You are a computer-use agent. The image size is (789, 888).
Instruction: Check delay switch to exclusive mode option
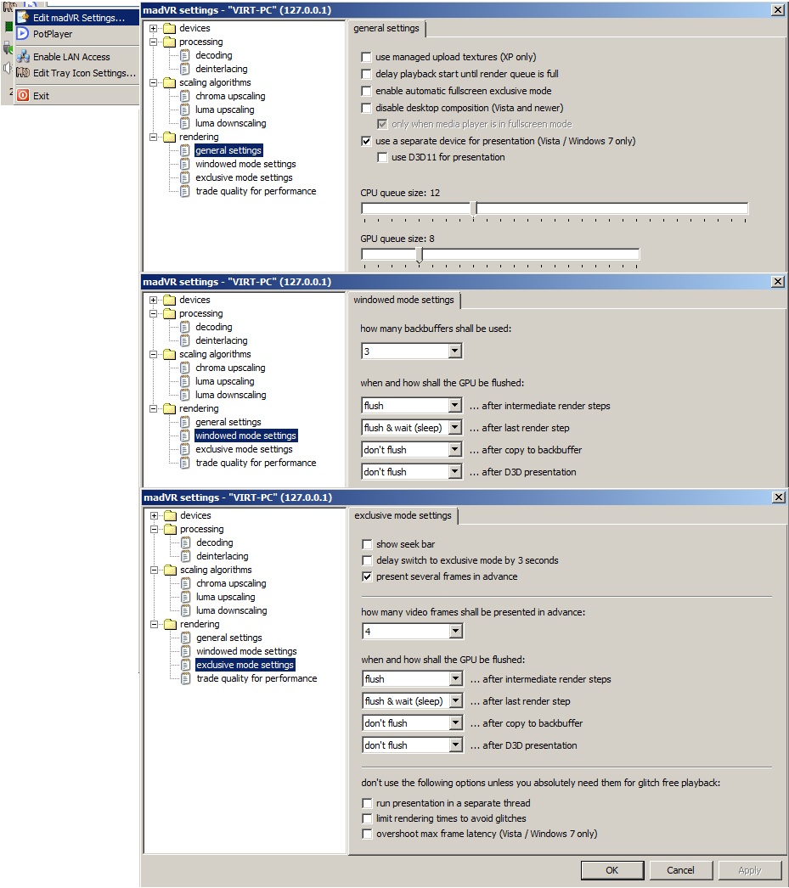367,560
